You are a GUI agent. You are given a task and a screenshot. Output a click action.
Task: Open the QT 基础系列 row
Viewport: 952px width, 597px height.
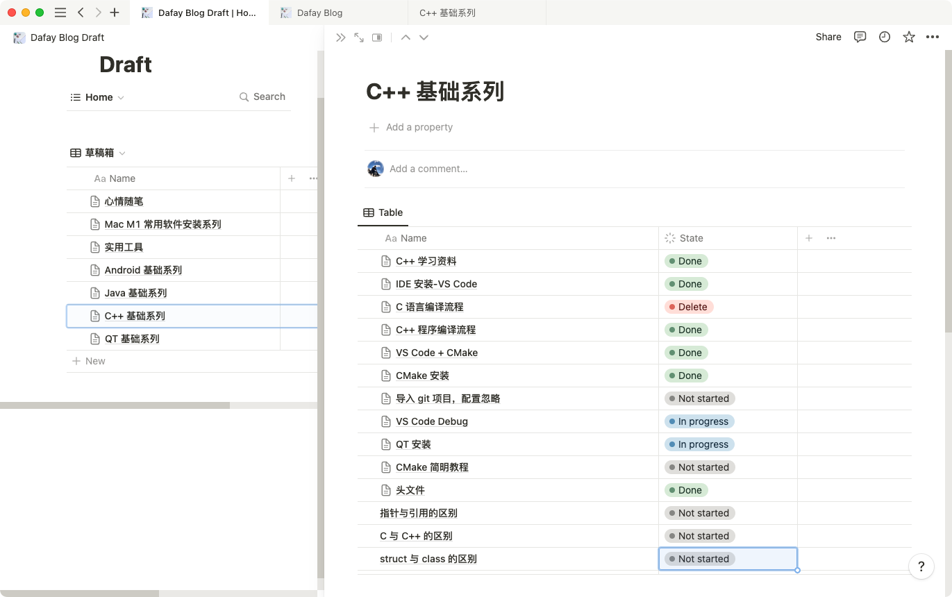point(132,339)
